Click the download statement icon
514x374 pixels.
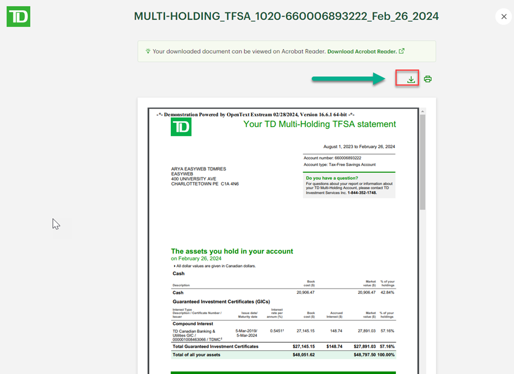click(x=411, y=80)
